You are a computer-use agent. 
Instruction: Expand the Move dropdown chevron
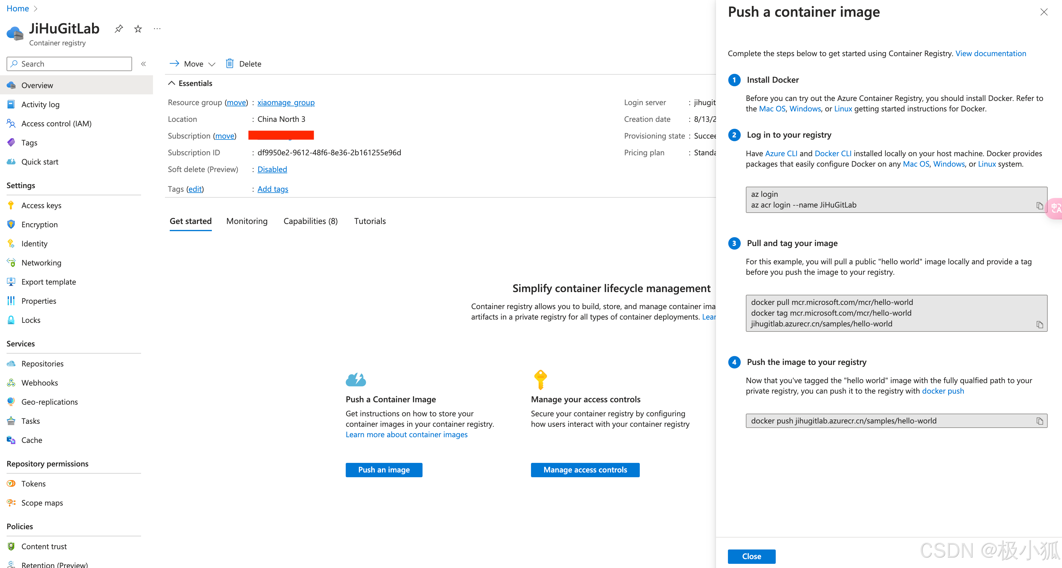click(212, 64)
